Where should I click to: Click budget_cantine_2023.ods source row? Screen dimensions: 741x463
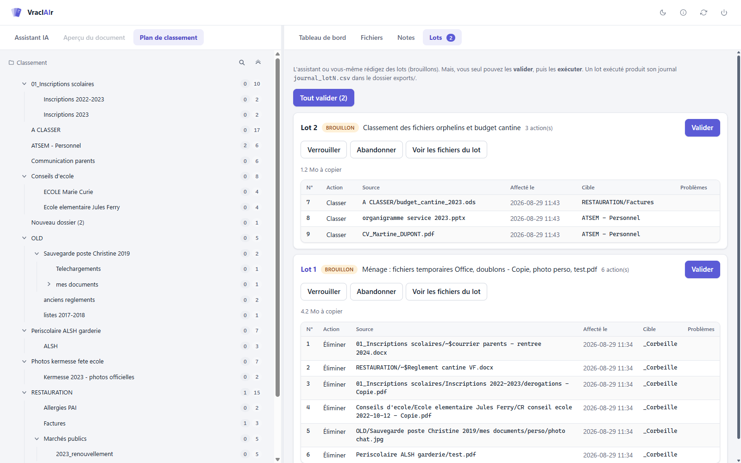(510, 203)
